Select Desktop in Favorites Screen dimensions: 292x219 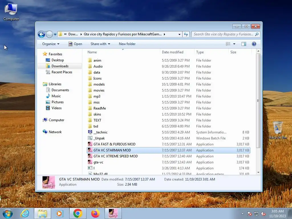pos(58,60)
